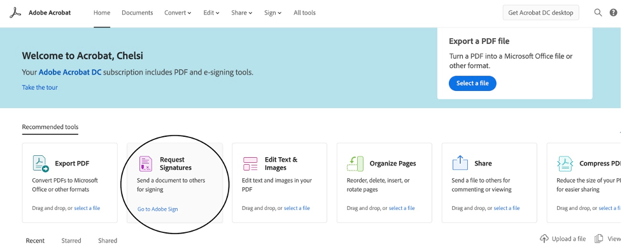The image size is (622, 245).
Task: Switch to the Shared tab
Action: (x=108, y=241)
